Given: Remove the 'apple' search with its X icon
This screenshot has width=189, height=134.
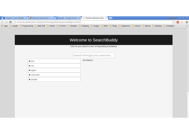Looking at the screenshot, I should pos(30,70).
